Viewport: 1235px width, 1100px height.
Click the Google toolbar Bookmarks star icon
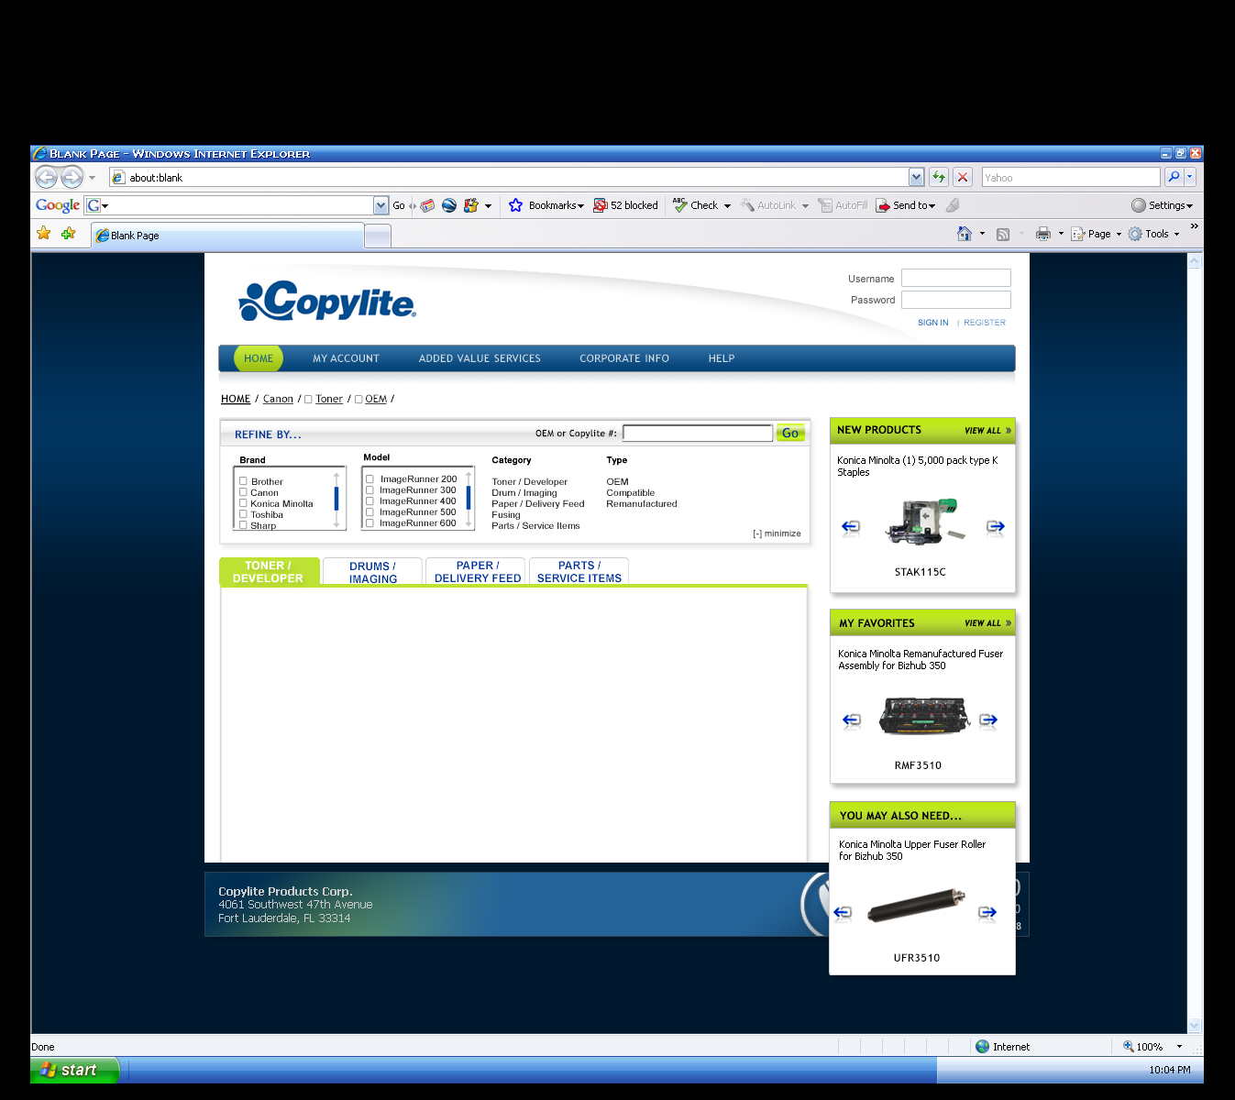[516, 205]
